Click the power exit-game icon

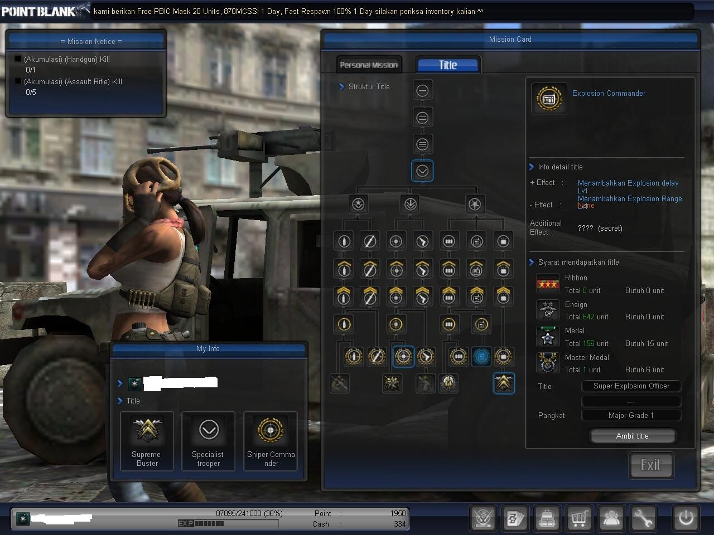[x=686, y=518]
